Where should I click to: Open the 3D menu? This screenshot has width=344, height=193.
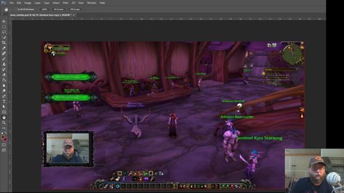(x=74, y=3)
